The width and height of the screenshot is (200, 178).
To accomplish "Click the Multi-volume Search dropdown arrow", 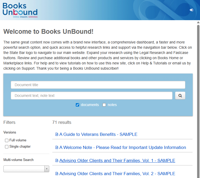I will tap(47, 169).
